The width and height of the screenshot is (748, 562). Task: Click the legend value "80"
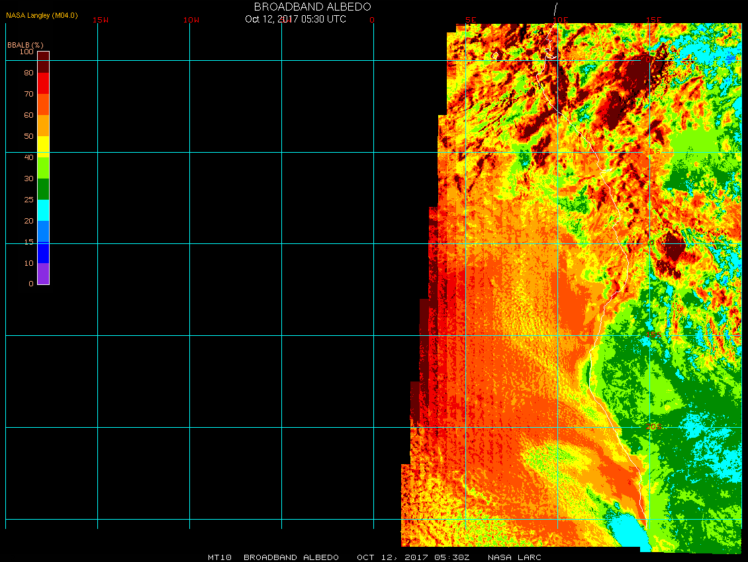point(29,73)
